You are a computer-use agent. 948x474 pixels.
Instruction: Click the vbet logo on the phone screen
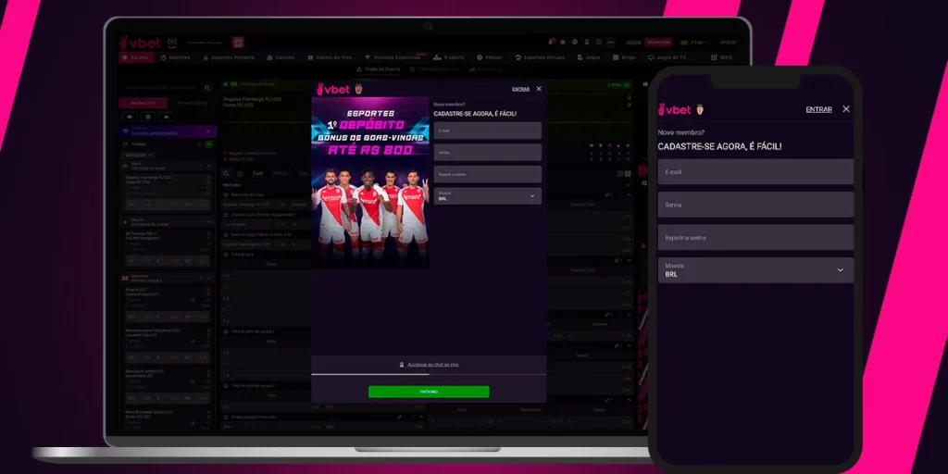675,109
